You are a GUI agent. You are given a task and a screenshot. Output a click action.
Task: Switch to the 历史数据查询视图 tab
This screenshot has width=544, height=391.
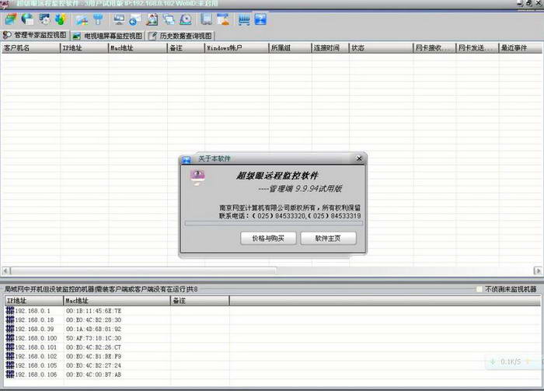tap(181, 36)
